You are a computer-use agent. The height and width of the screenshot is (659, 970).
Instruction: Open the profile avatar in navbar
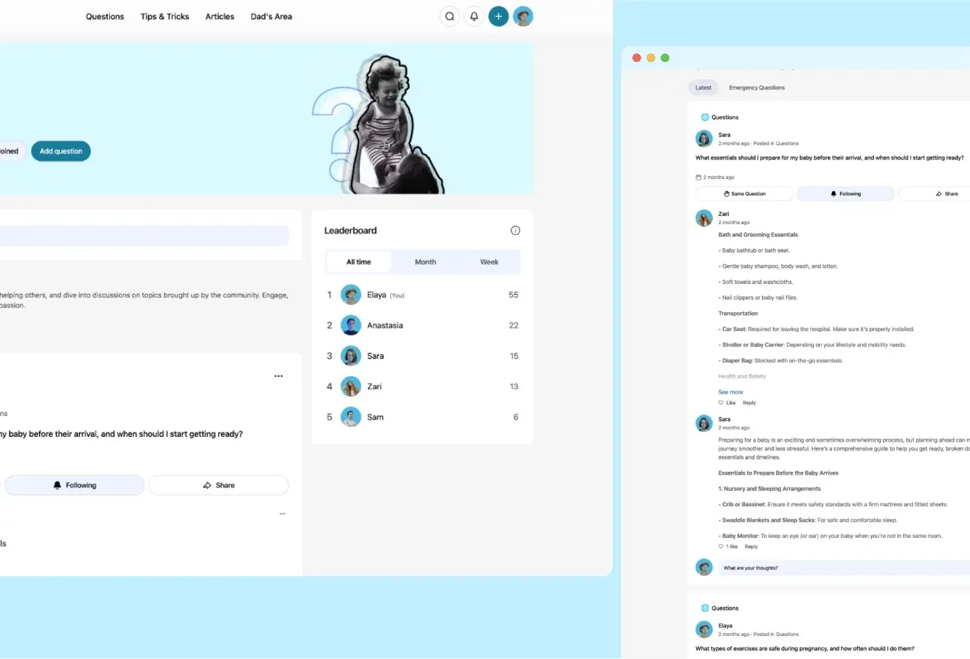click(523, 16)
